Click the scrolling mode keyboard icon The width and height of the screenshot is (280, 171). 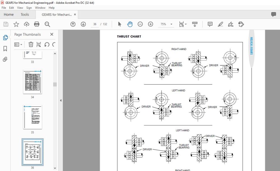[x=195, y=24]
